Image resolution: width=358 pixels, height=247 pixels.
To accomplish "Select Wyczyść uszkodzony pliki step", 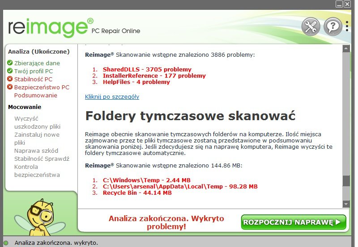I will pyautogui.click(x=37, y=122).
